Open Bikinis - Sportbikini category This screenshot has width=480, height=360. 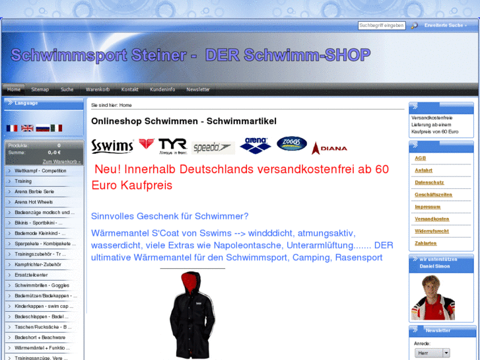[x=44, y=223]
